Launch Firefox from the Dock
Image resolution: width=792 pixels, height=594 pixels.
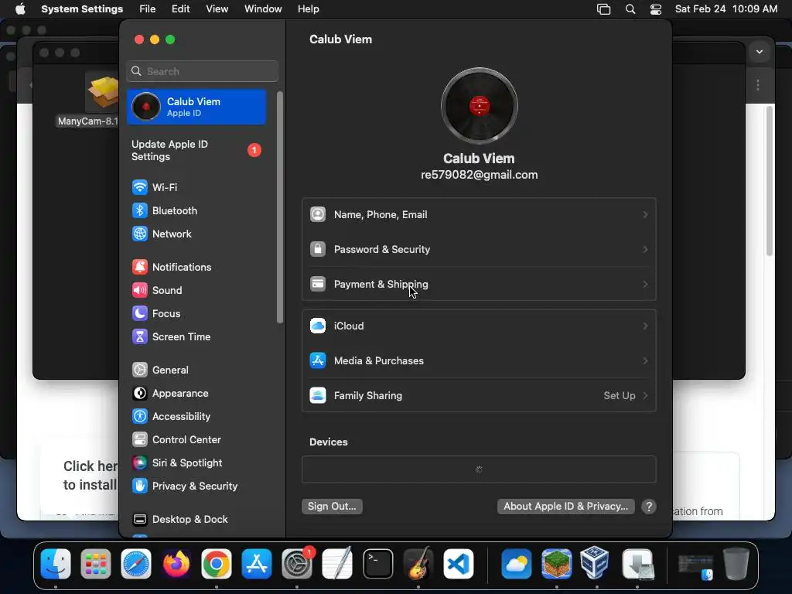[176, 564]
